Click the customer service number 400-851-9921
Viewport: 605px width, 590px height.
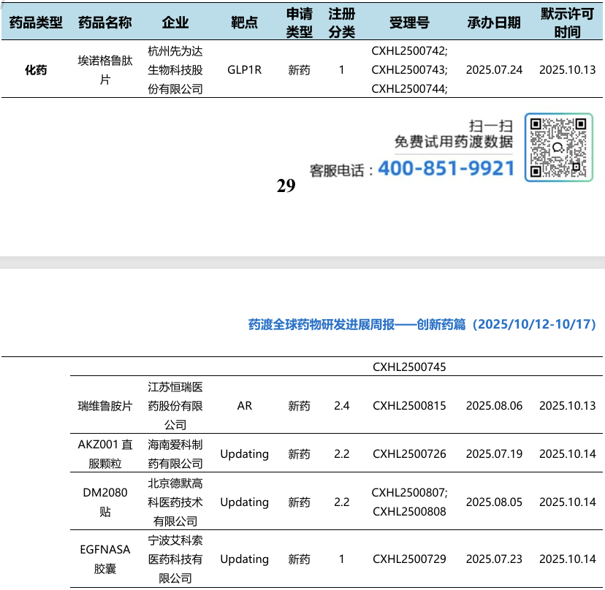(446, 169)
